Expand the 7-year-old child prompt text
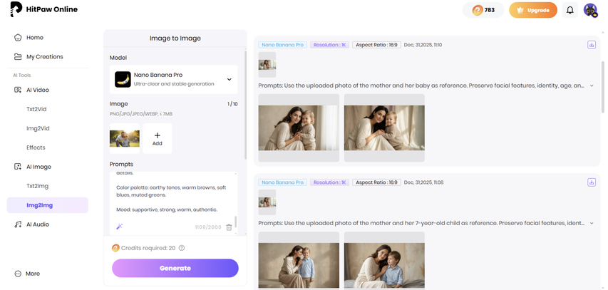 (592, 223)
